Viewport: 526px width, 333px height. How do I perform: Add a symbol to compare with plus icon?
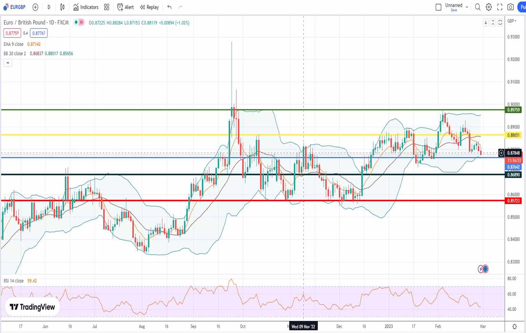(35, 7)
